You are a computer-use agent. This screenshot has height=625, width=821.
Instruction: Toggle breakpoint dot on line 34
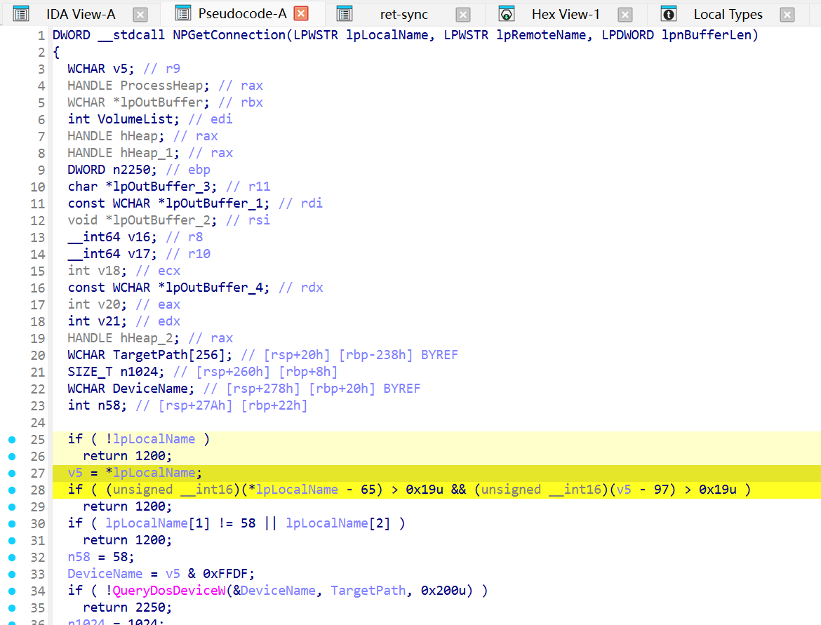(12, 591)
